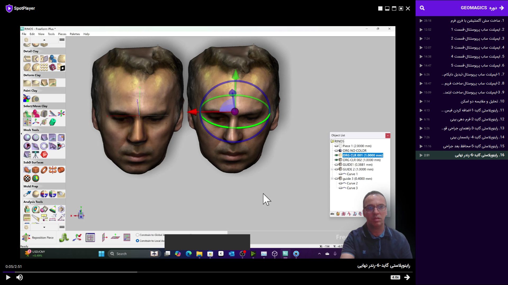The image size is (508, 285).
Task: Select the vertical plane move icon
Action: (x=105, y=237)
